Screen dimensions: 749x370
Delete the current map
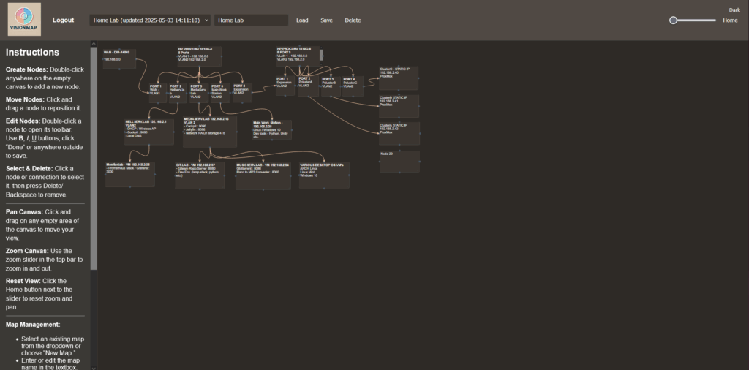(353, 20)
